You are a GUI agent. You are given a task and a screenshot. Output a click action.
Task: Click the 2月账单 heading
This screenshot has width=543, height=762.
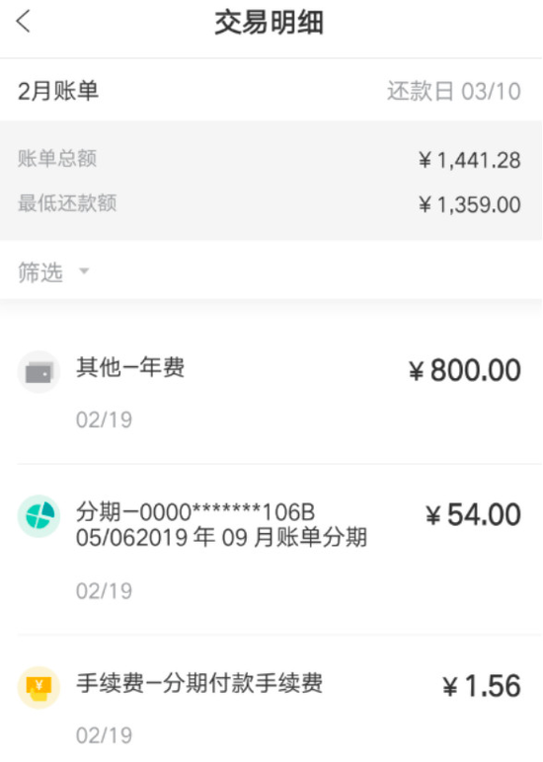58,91
